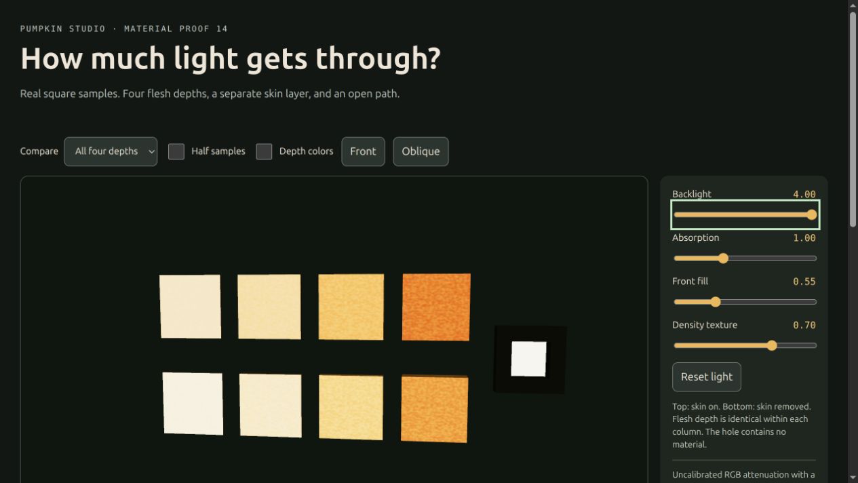Select the top-row second cream sample square

[x=269, y=307]
